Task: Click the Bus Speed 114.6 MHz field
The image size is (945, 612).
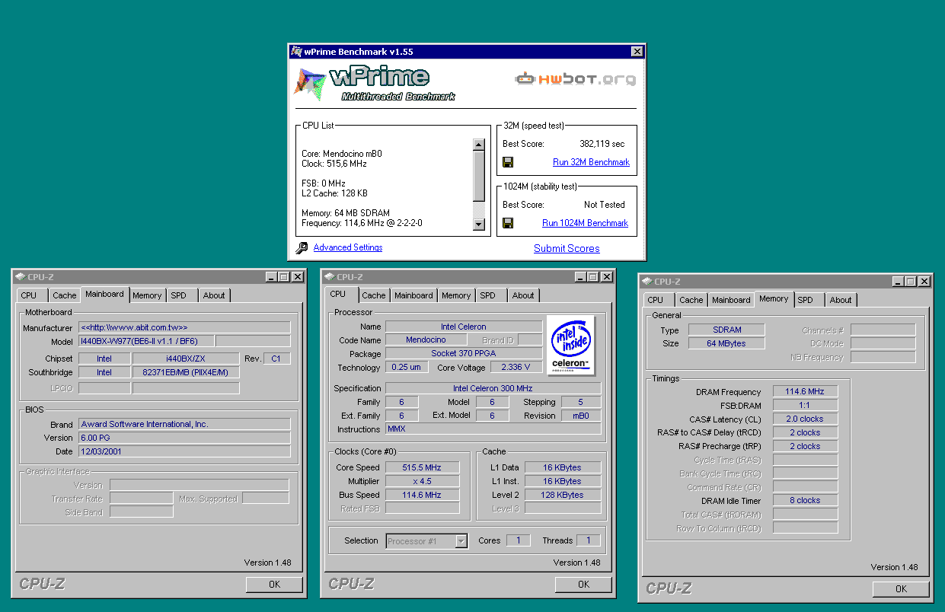Action: pyautogui.click(x=423, y=495)
